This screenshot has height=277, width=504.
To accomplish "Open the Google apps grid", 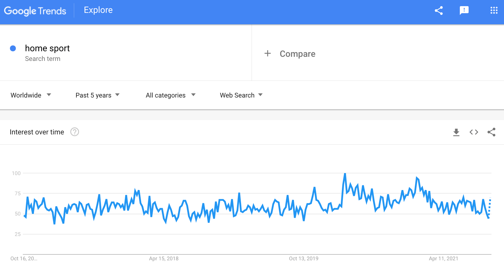I will click(494, 11).
